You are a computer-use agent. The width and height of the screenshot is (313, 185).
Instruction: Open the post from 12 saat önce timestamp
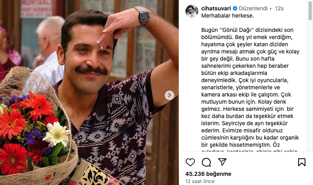[200, 181]
